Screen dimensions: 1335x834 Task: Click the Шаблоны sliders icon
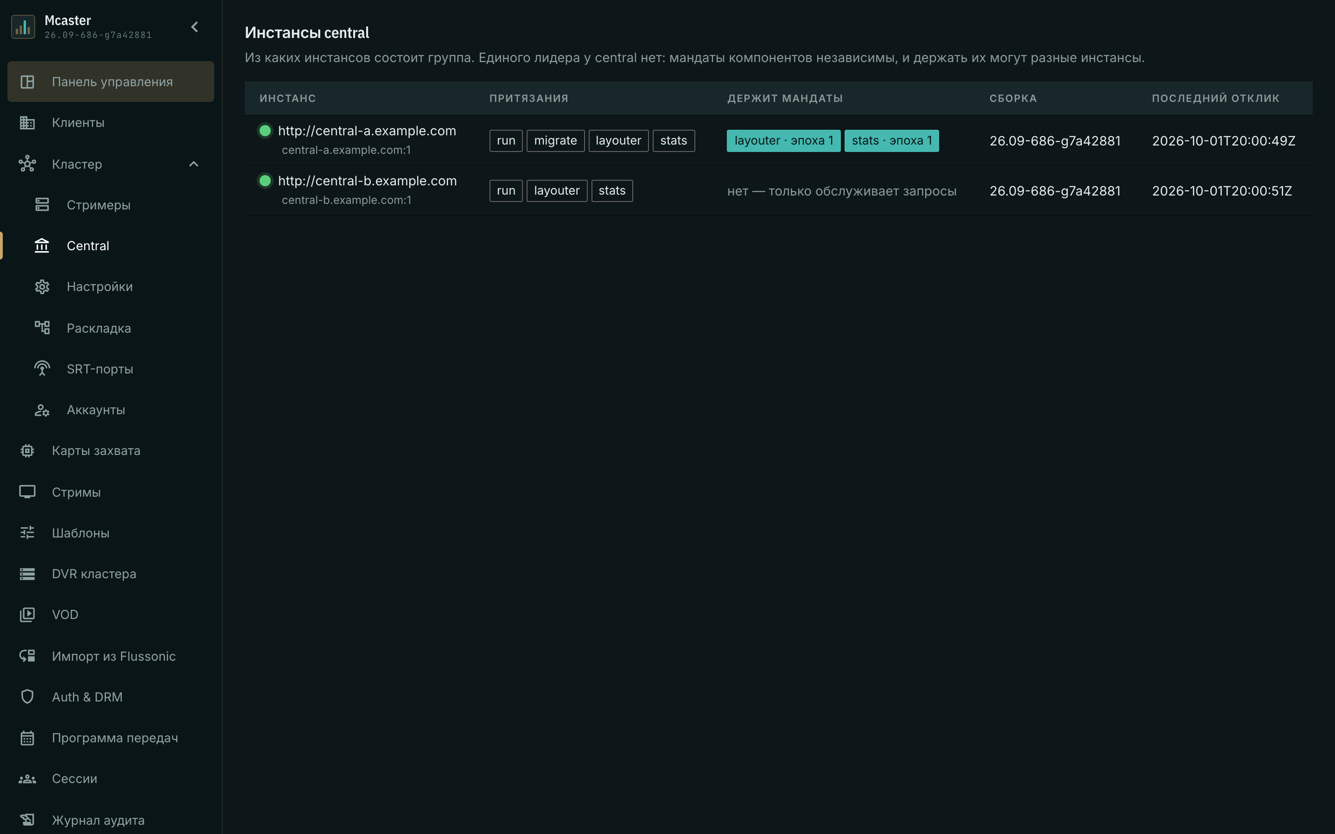[27, 532]
